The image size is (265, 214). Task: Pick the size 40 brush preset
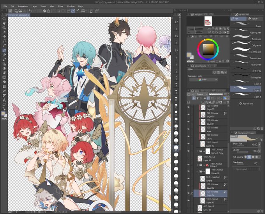(x=176, y=147)
